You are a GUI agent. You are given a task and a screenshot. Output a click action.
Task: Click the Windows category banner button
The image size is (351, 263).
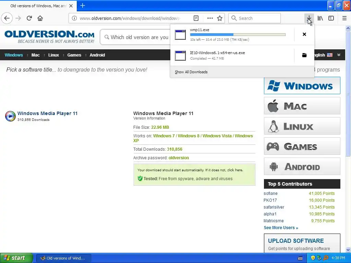coord(302,85)
